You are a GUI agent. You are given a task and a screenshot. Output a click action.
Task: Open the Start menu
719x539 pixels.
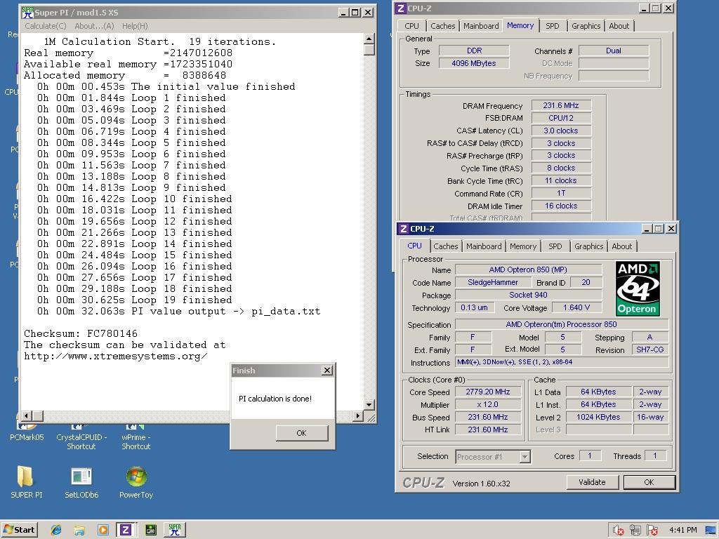tap(19, 530)
